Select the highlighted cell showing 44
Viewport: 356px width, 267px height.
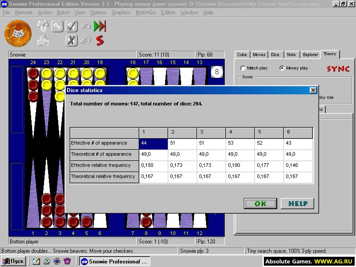[154, 144]
